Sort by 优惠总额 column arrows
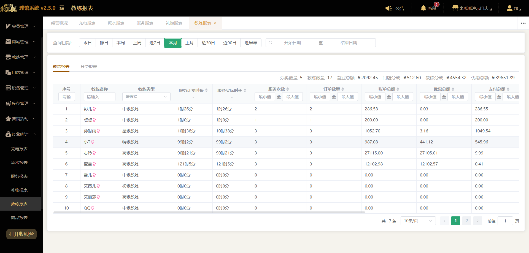The height and width of the screenshot is (253, 529). [453, 89]
